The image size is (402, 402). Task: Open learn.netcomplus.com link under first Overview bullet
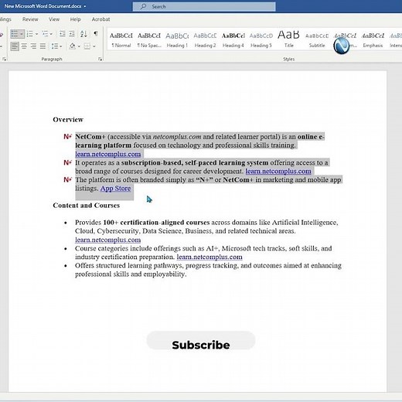[x=108, y=154]
